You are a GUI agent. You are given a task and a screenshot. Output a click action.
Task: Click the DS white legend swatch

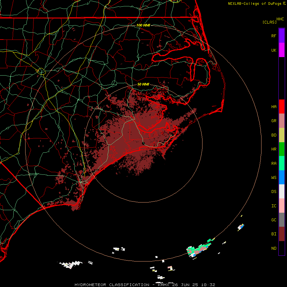(282, 191)
